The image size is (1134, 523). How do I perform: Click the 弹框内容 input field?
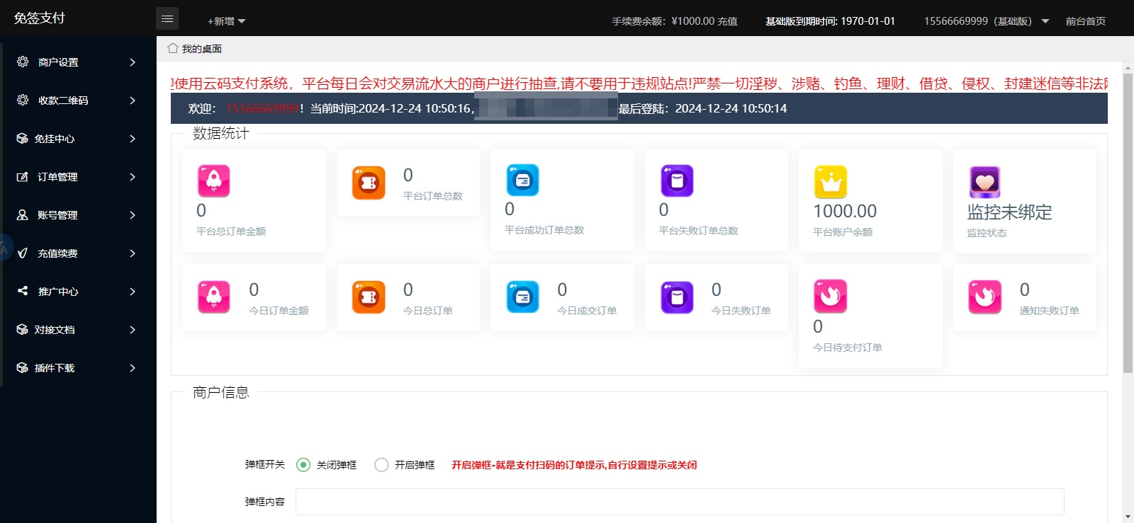(x=680, y=502)
